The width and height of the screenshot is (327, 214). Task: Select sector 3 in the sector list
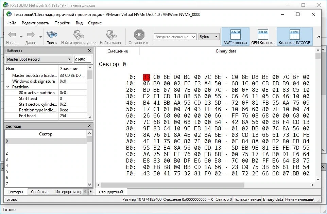click(x=46, y=159)
